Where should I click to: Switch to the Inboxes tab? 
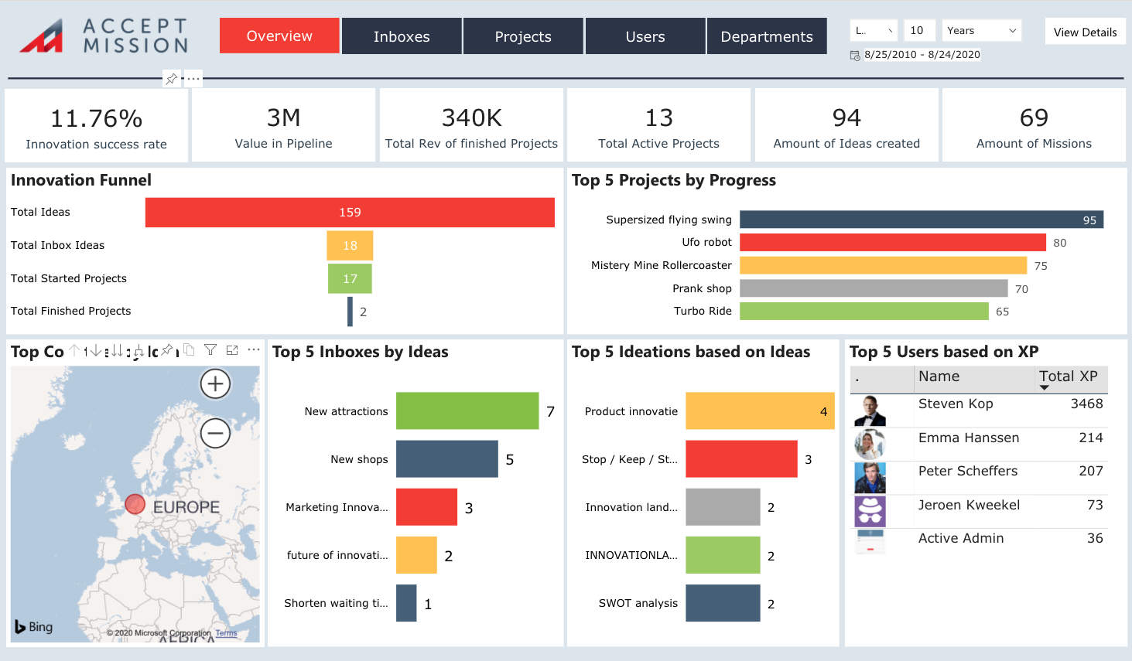[402, 36]
